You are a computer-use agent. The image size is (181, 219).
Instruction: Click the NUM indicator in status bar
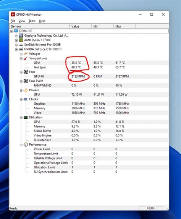pos(151,208)
